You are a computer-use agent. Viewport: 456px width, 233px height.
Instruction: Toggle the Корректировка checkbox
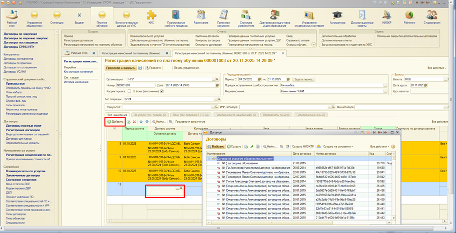(129, 91)
